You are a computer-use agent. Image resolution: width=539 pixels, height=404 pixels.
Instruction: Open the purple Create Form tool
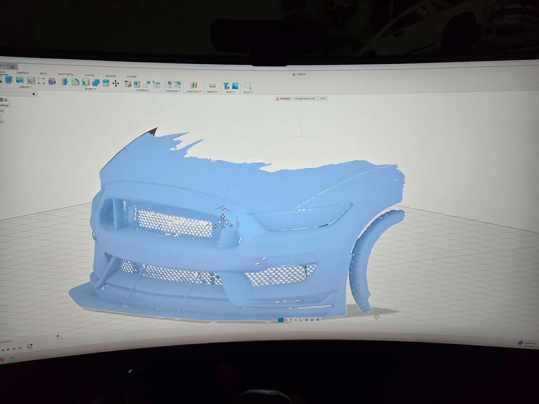52,81
